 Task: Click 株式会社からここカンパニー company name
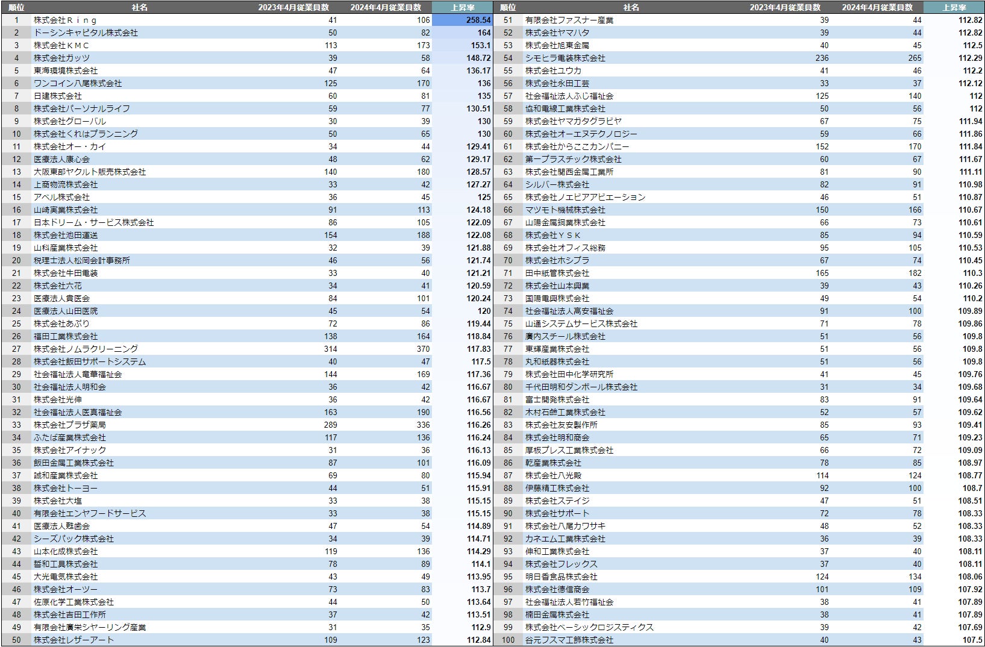tap(577, 146)
